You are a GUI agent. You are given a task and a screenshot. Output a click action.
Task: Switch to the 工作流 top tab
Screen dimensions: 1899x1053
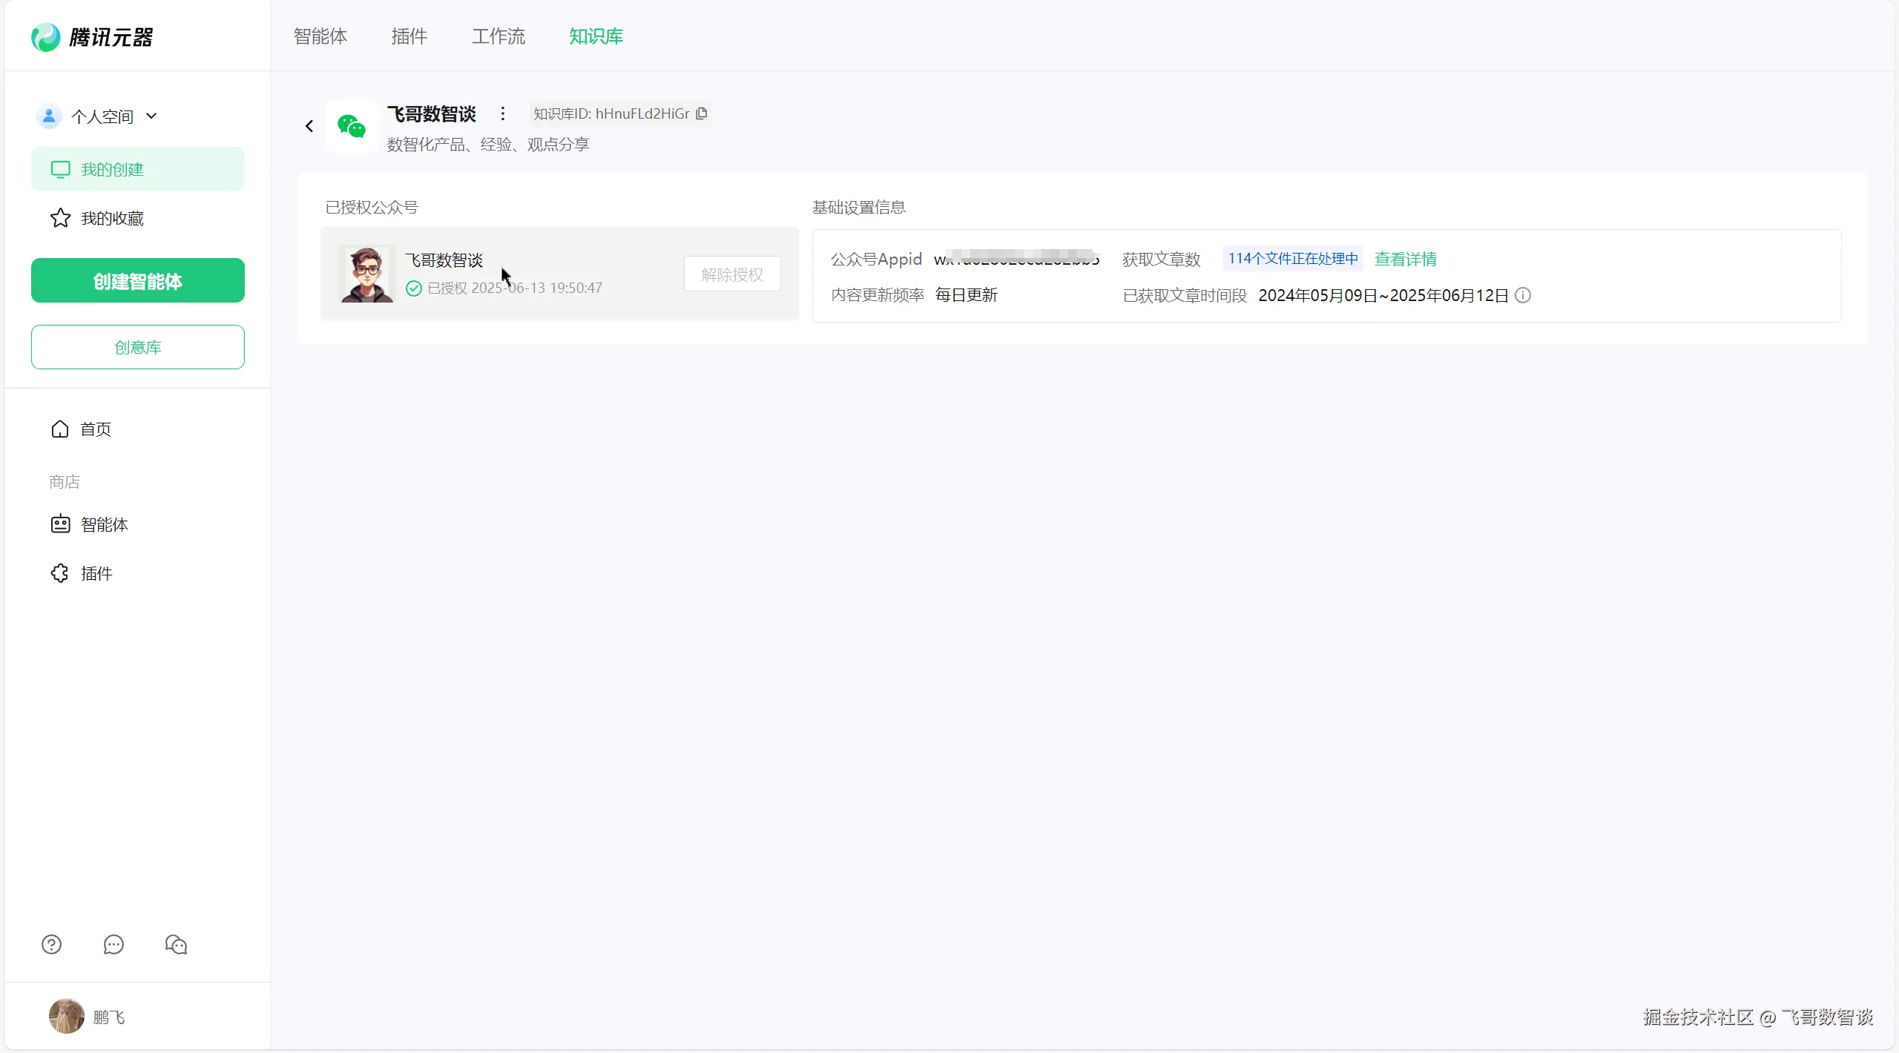coord(498,36)
